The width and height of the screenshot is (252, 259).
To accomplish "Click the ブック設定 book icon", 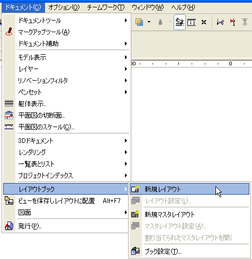I will click(x=136, y=251).
